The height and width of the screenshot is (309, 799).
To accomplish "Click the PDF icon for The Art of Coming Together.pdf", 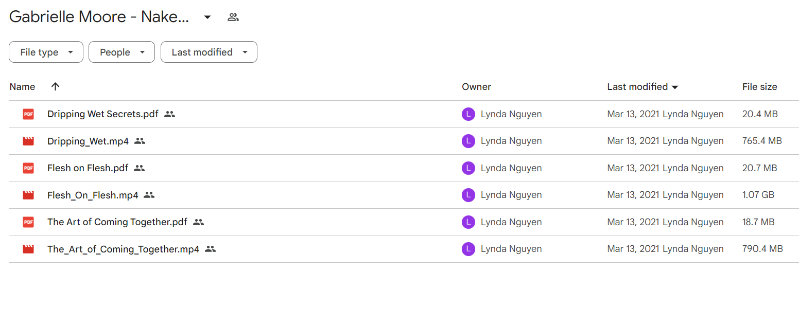I will (28, 222).
